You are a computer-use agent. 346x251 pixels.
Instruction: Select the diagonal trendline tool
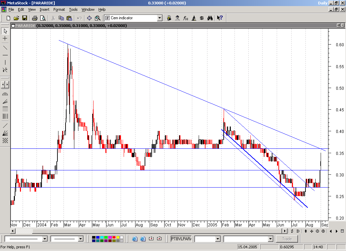coord(5,48)
